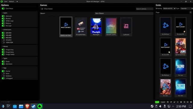Switch to the Non Steam tab
Screen dimensions: 193x109
[x=124, y=13]
